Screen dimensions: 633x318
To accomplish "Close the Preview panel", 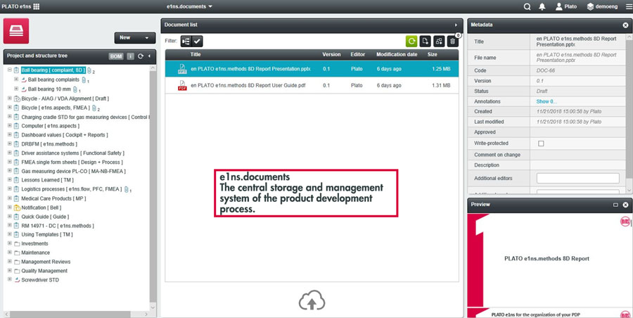I will (625, 205).
